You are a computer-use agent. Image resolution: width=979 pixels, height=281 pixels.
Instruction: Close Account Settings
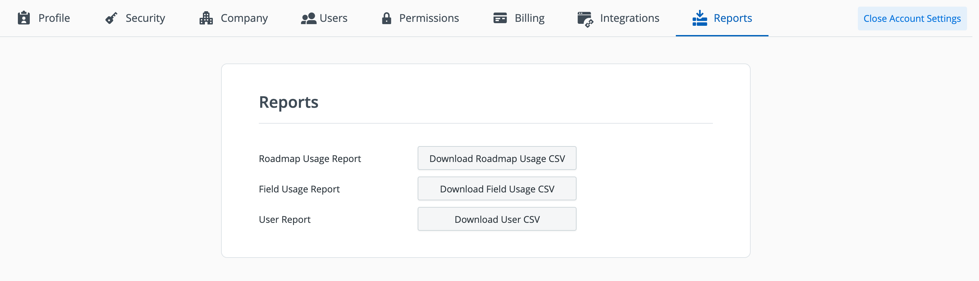(912, 18)
